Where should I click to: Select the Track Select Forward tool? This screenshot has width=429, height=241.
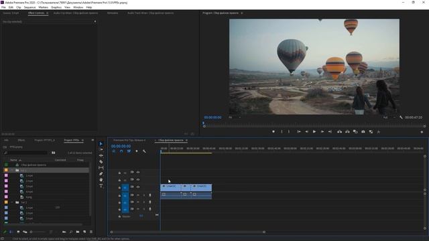click(101, 149)
